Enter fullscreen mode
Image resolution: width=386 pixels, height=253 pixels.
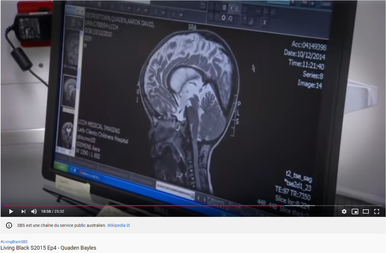point(377,212)
